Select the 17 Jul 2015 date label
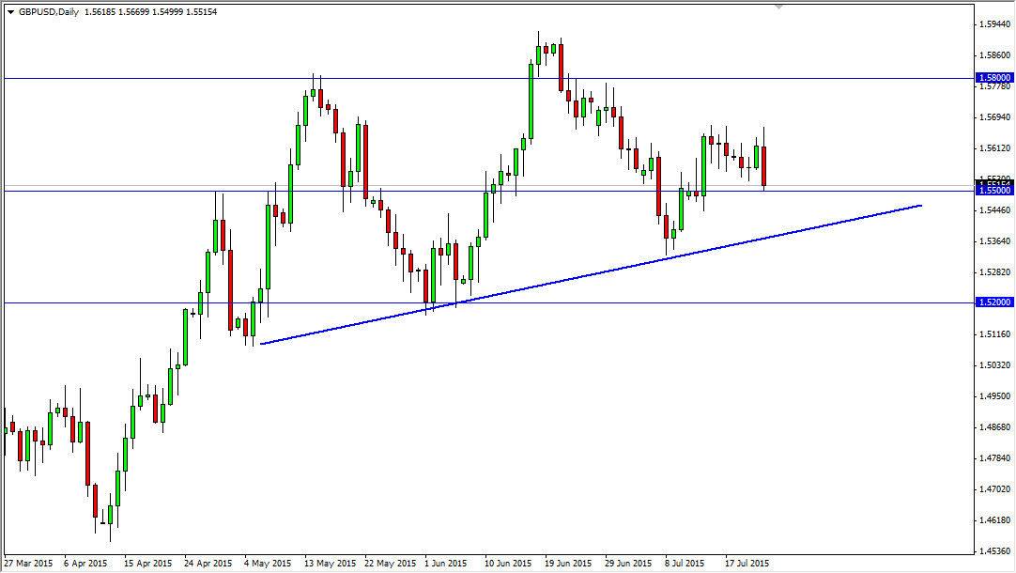The image size is (1016, 573). pos(749,563)
